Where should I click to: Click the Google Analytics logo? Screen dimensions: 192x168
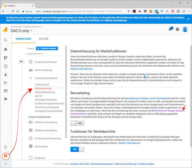pyautogui.click(x=5, y=29)
